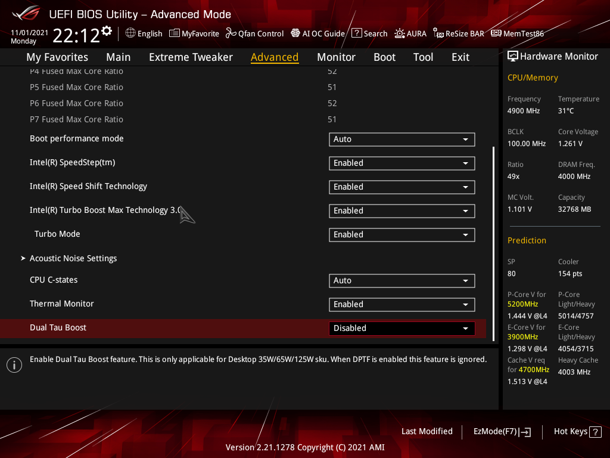Open Thermal Monitor dropdown

402,305
